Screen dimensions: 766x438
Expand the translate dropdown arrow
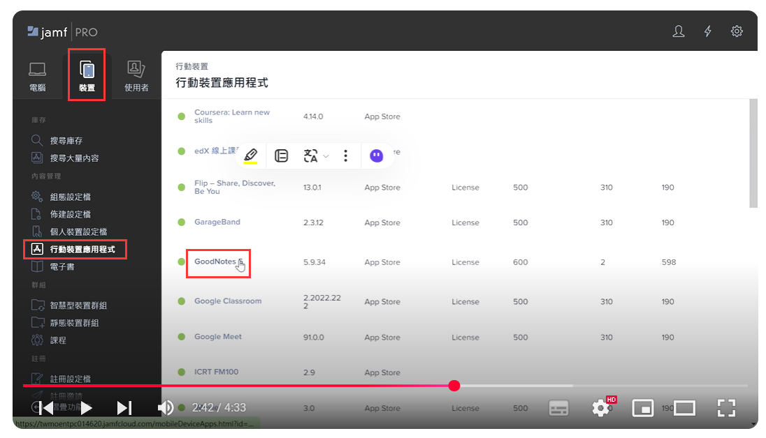click(x=326, y=156)
